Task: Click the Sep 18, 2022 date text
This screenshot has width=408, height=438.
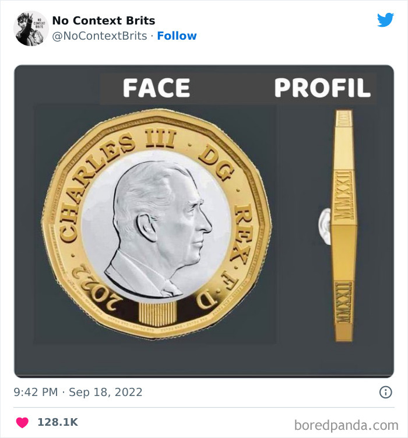Action: pyautogui.click(x=105, y=392)
